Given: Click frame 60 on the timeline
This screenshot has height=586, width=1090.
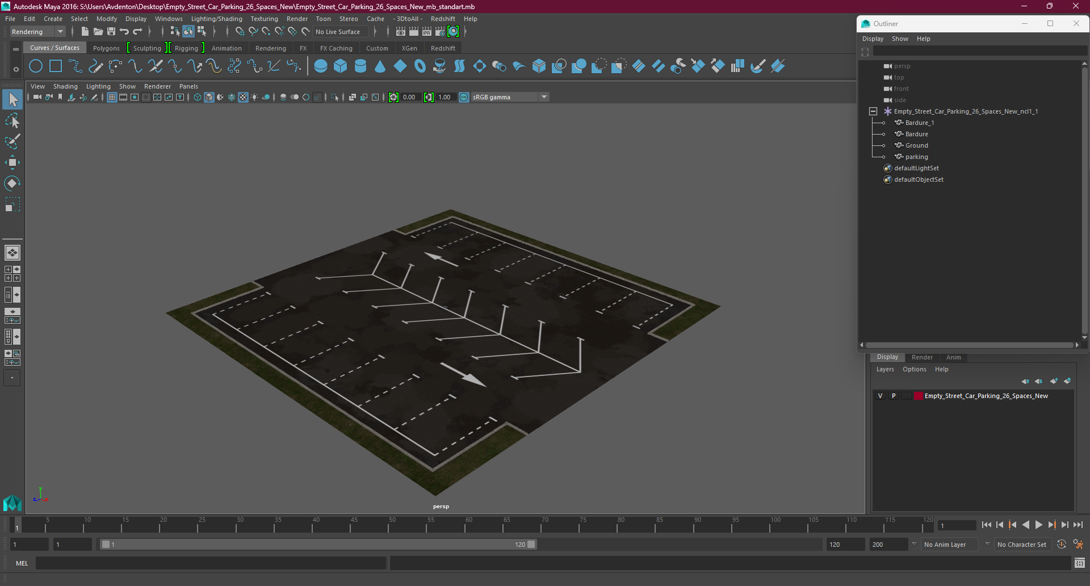Looking at the screenshot, I should click(469, 525).
